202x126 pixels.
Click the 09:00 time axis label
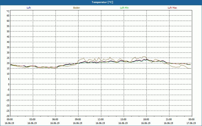(x=78, y=119)
